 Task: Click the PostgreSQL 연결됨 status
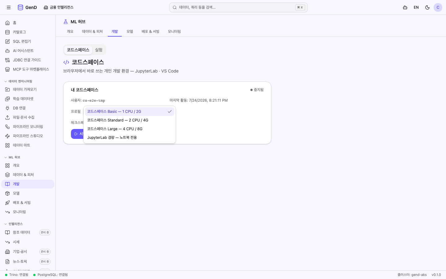50,275
